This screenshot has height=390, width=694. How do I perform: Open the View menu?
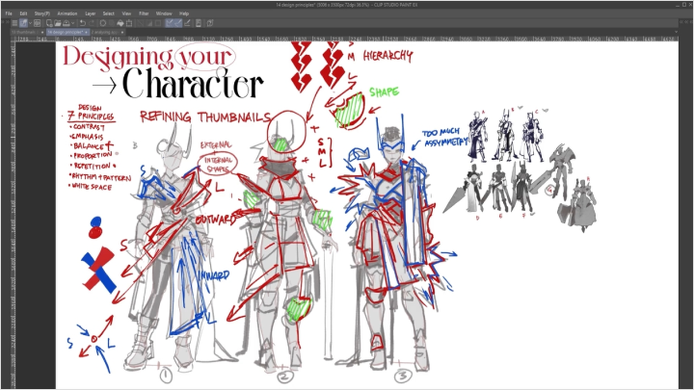126,13
